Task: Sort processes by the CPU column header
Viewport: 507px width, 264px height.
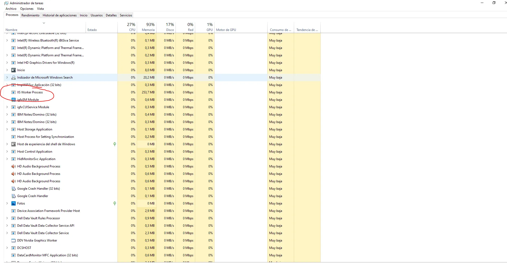Action: point(127,27)
